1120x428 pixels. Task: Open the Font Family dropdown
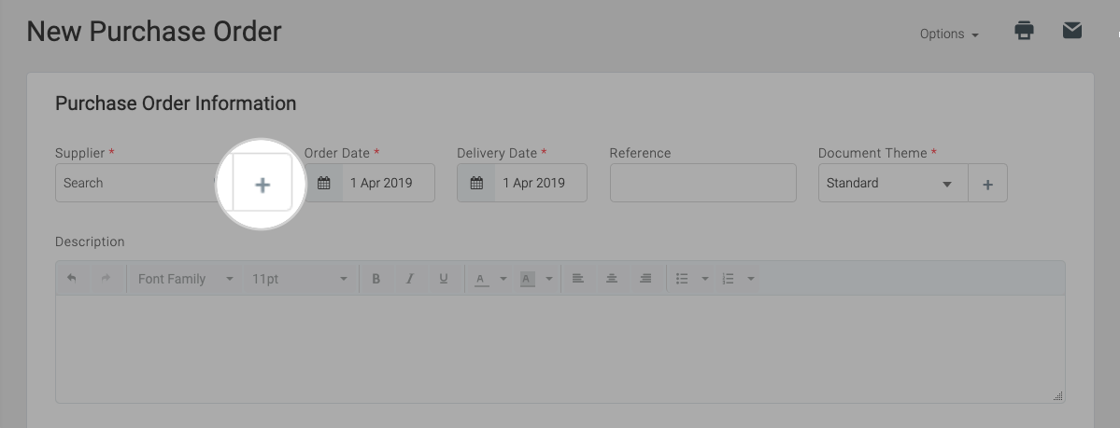coord(186,279)
